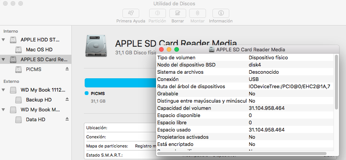This screenshot has width=346, height=160.
Task: Select PICMS volume in sidebar
Action: (34, 69)
